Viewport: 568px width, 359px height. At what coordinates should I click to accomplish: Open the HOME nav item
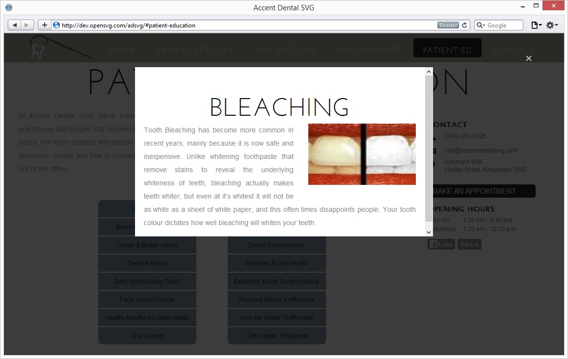click(122, 51)
